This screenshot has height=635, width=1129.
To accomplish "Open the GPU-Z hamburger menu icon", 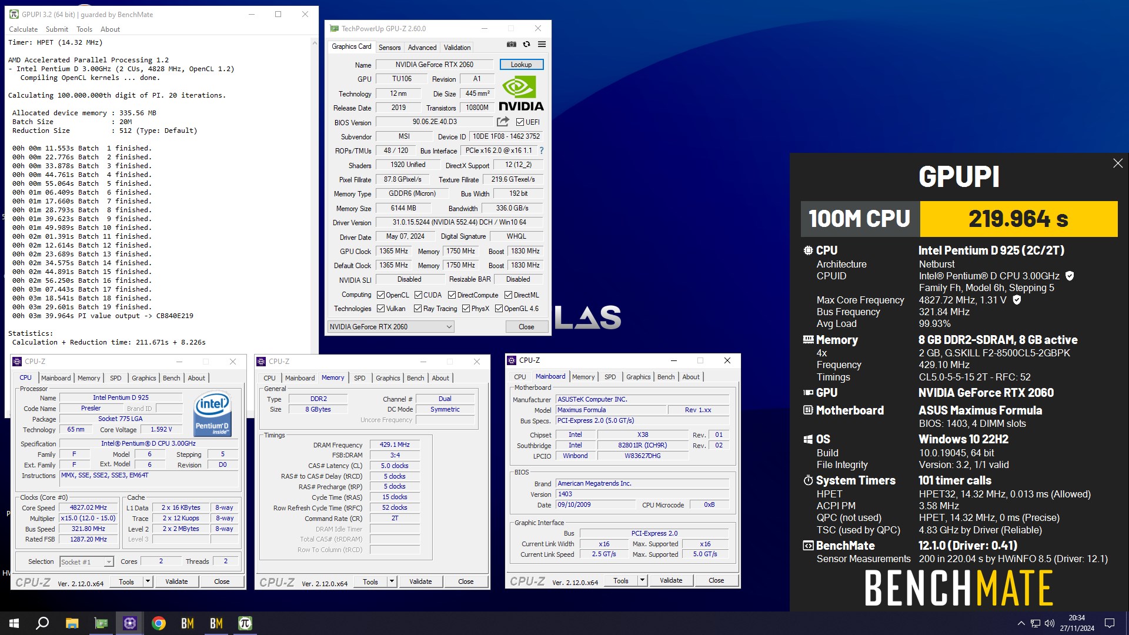I will [x=542, y=45].
